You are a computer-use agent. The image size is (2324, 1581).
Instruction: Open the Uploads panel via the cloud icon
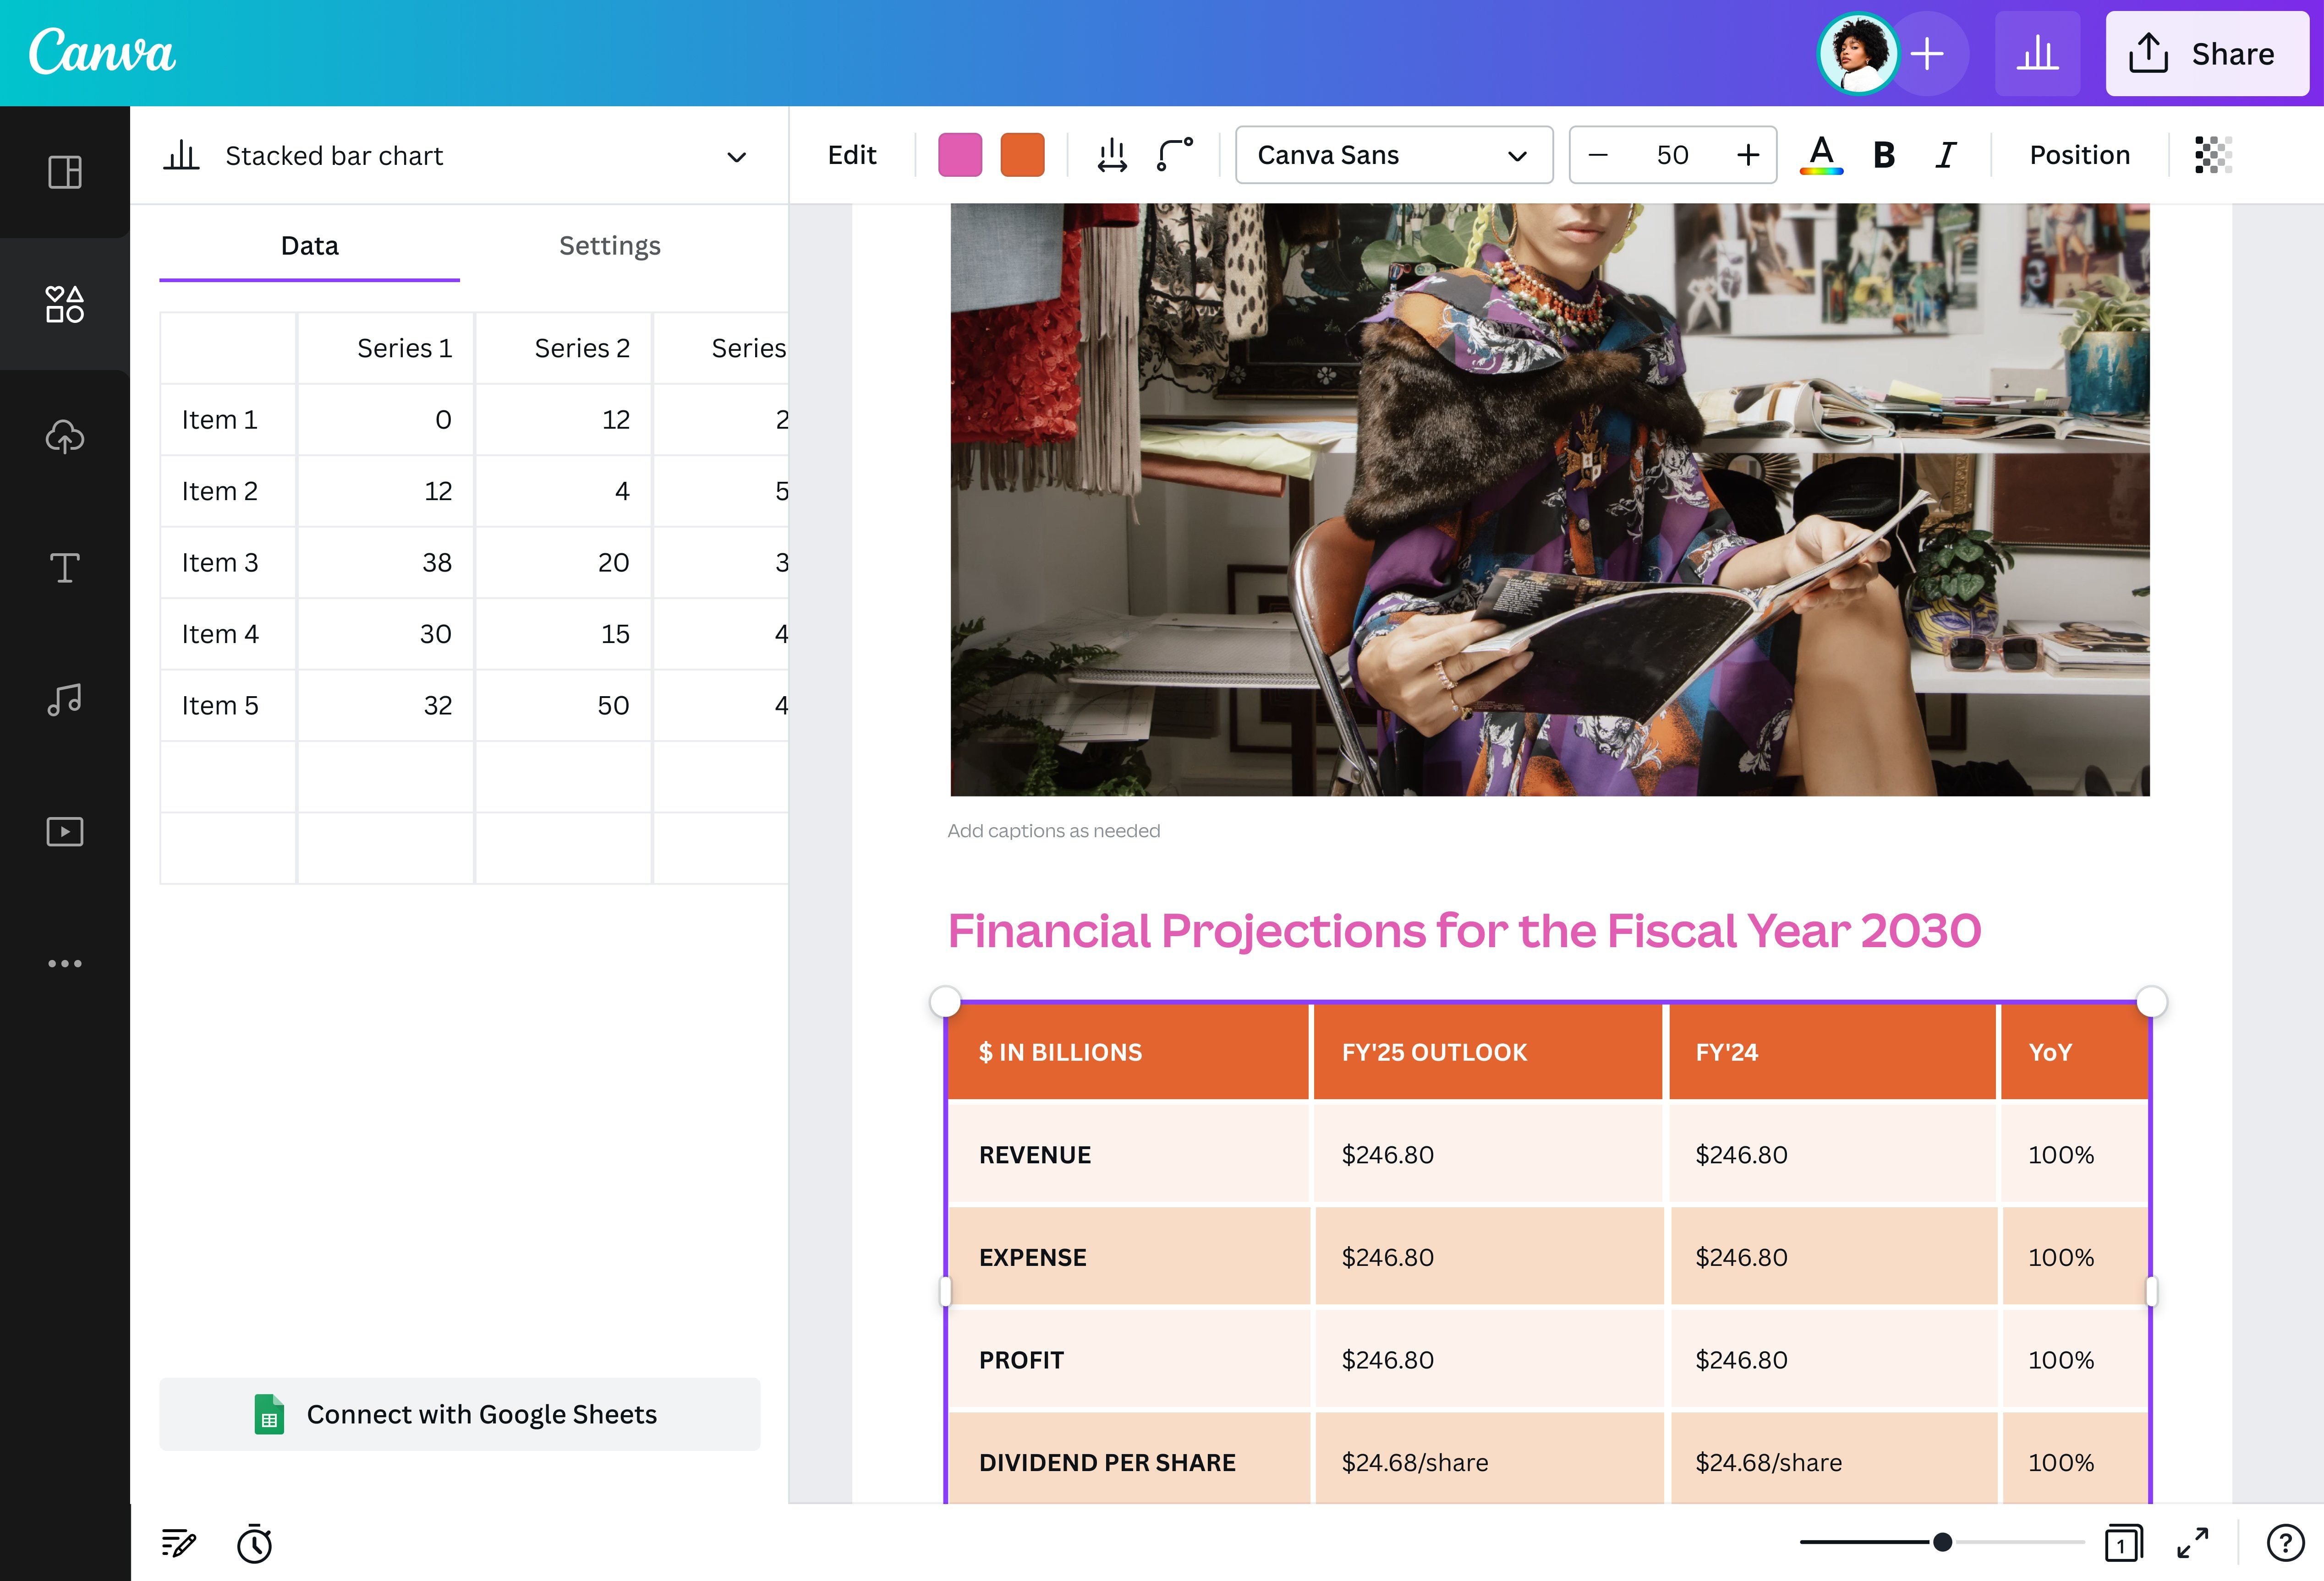[64, 436]
